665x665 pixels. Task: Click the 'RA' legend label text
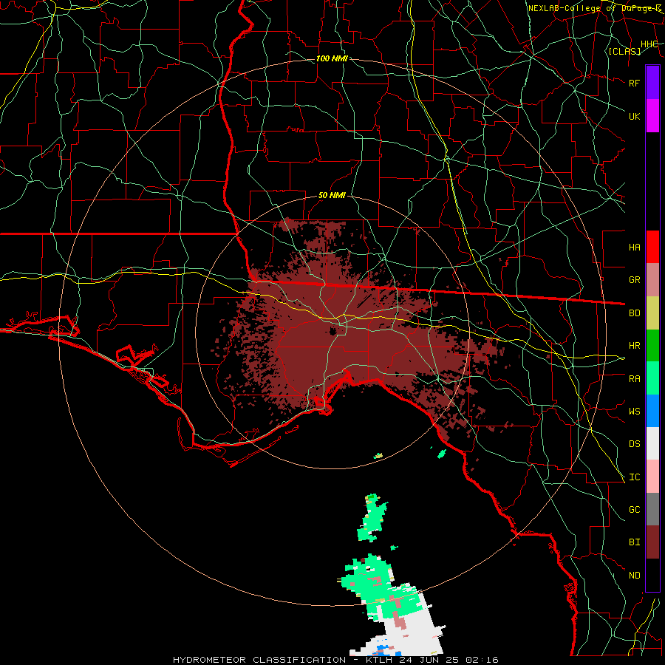634,379
